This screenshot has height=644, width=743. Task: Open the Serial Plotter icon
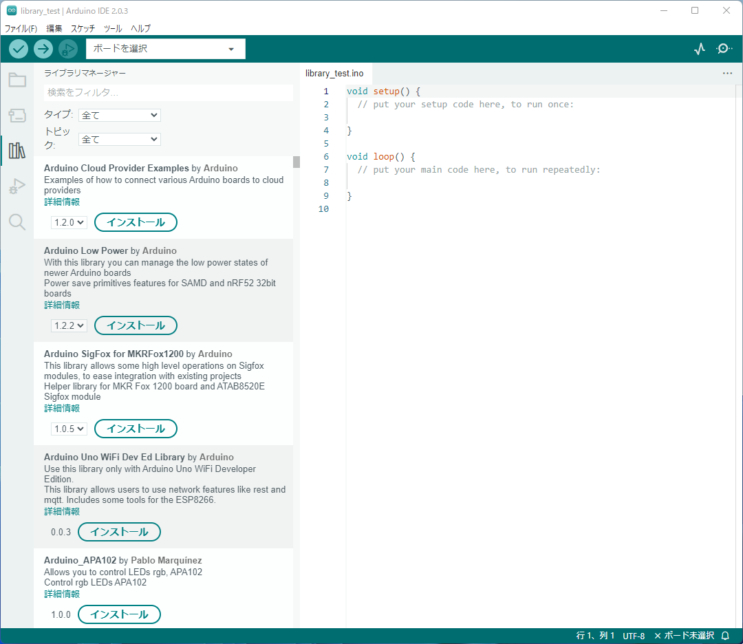700,49
